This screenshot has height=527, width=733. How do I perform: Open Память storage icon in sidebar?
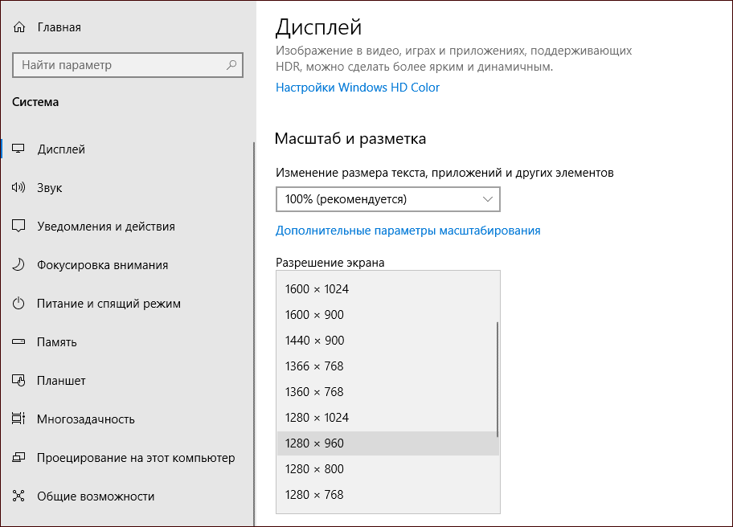click(18, 342)
